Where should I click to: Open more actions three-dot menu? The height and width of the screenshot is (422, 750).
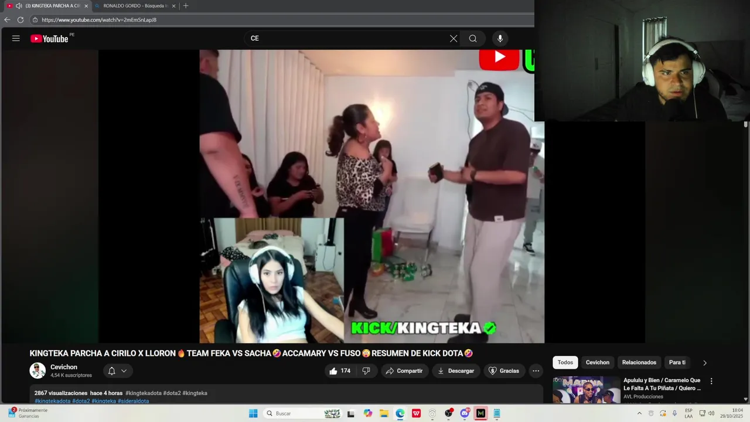tap(536, 370)
